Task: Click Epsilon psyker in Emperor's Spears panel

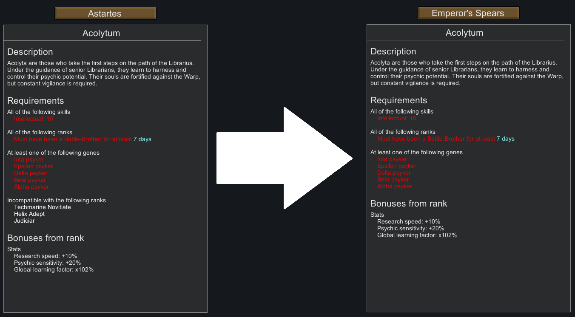Action: point(397,166)
